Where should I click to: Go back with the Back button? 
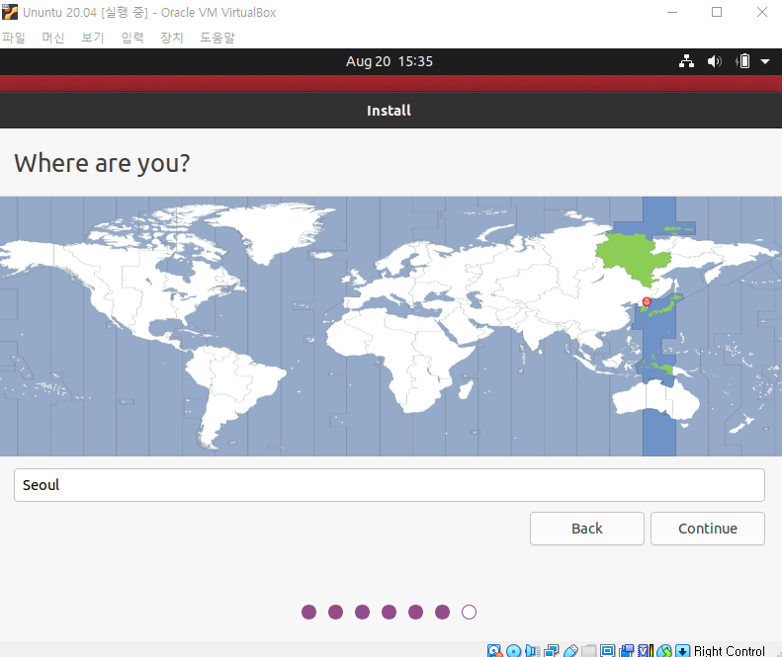click(586, 529)
